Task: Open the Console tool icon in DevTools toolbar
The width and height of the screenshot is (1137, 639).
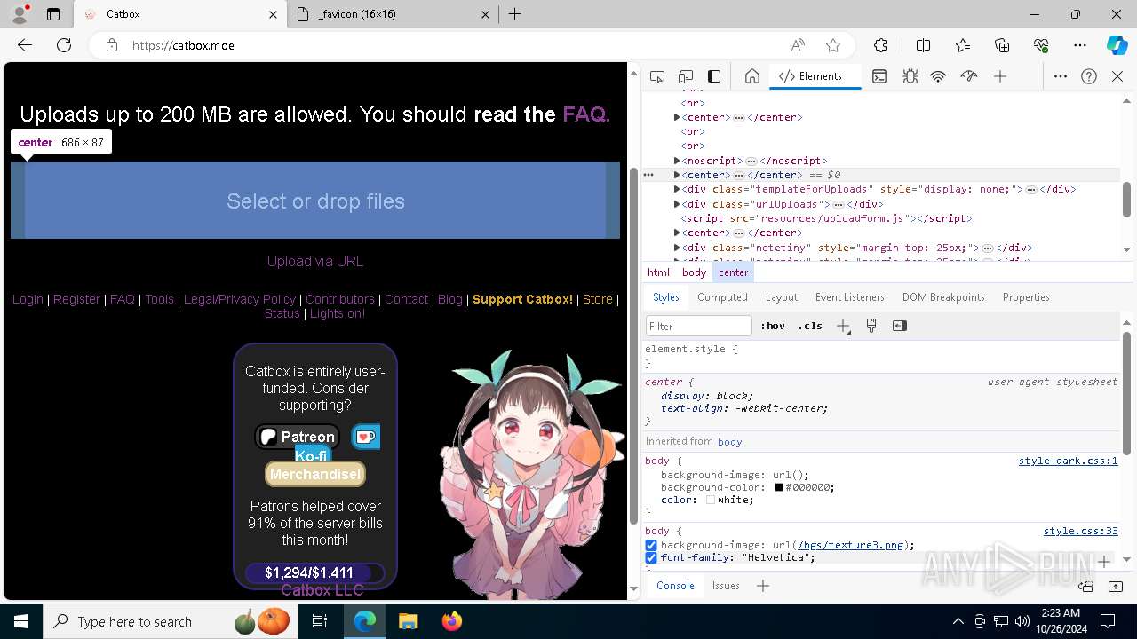Action: tap(879, 76)
